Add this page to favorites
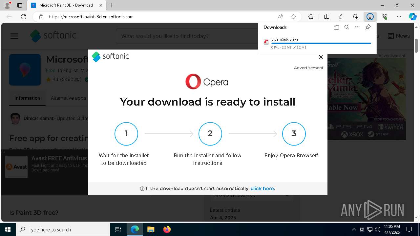420x236 pixels. (x=293, y=17)
